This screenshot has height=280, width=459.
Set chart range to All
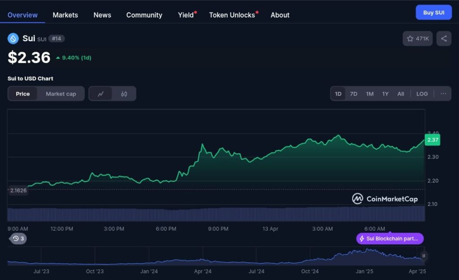(x=401, y=94)
